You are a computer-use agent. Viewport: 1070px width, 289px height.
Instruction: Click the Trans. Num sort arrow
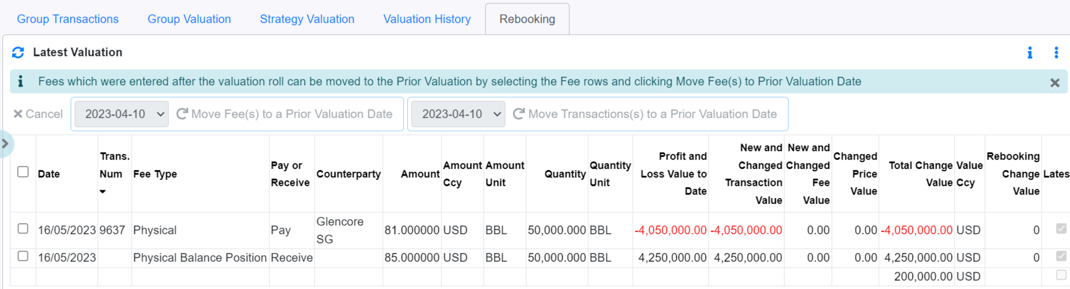click(x=103, y=192)
